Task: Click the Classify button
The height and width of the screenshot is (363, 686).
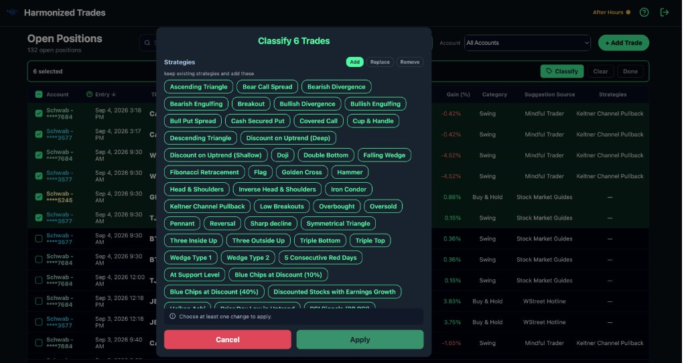Action: click(x=562, y=71)
